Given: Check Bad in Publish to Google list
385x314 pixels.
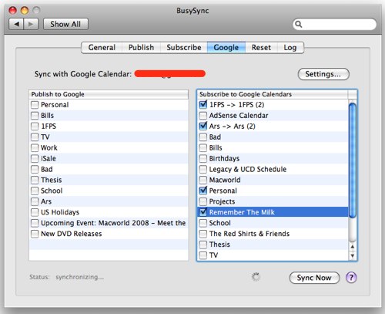Looking at the screenshot, I should pyautogui.click(x=35, y=169).
